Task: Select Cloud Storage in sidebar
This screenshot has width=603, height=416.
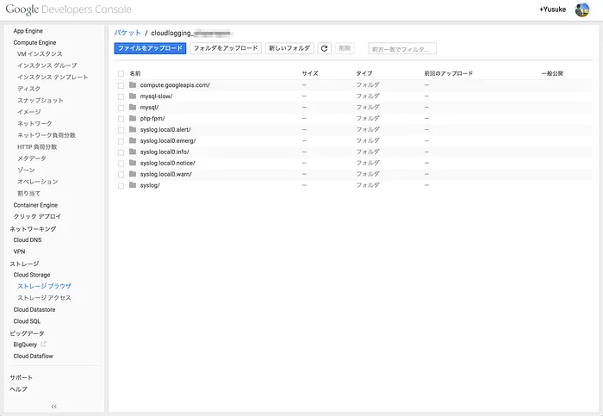Action: click(x=32, y=275)
